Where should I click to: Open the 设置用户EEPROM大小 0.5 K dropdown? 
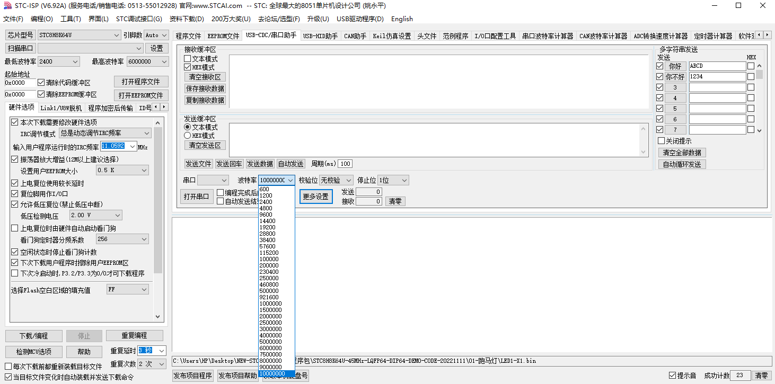point(122,171)
